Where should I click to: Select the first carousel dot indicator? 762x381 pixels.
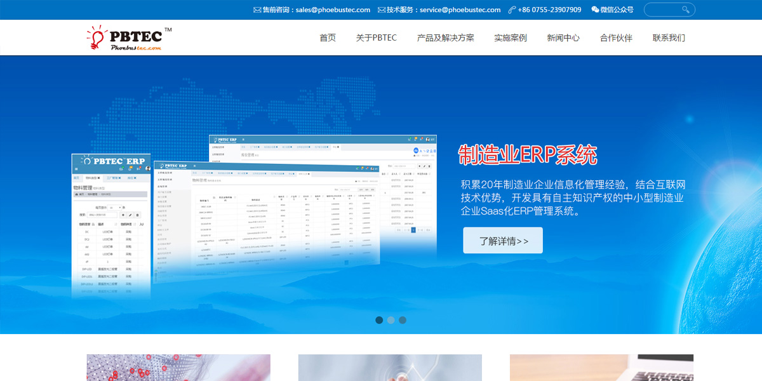[379, 320]
